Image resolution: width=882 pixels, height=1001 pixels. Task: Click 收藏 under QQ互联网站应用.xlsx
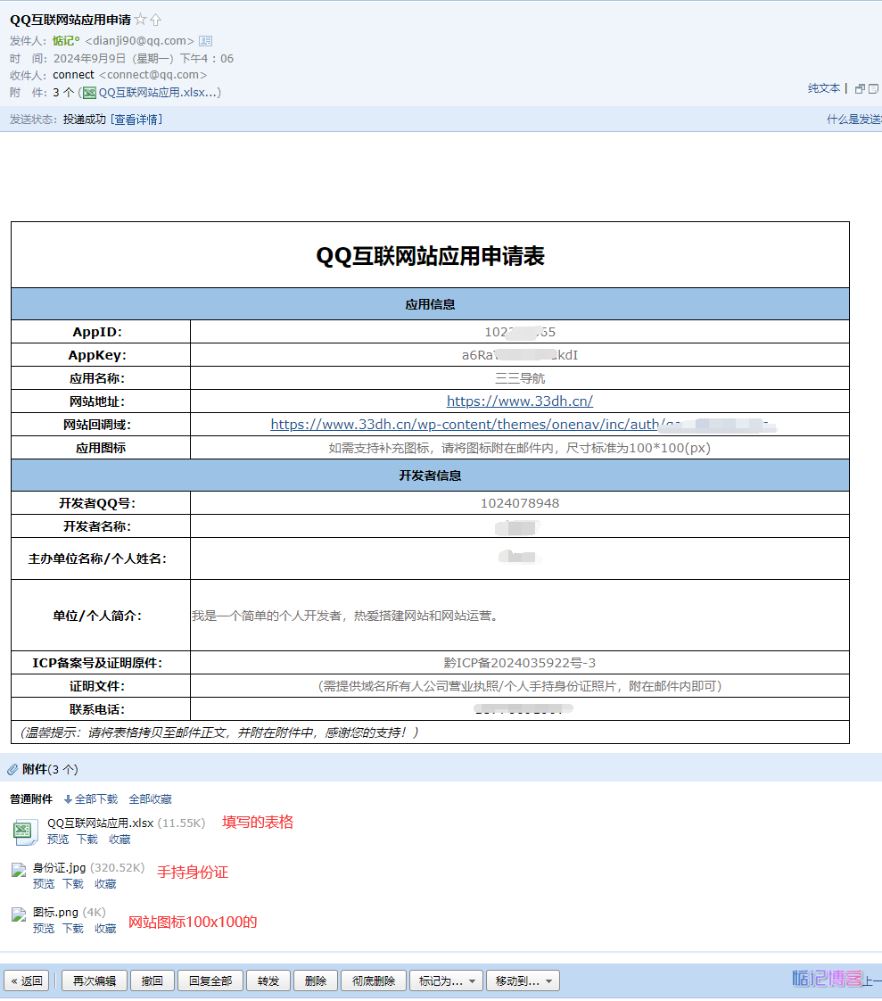(120, 840)
